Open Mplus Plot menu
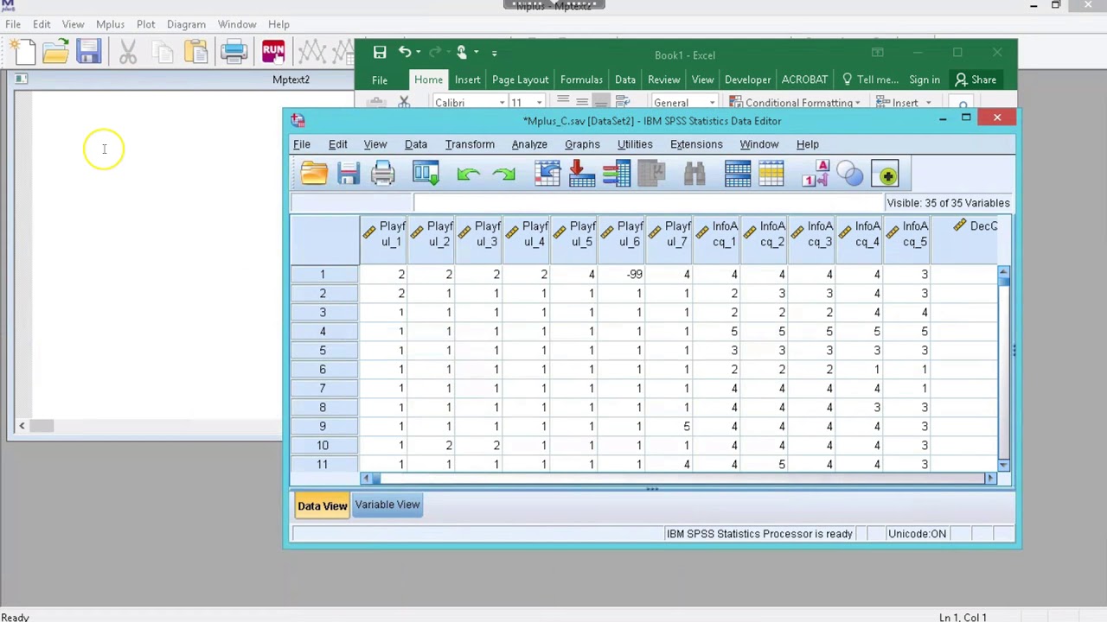Screen dimensions: 1107x622 pos(145,24)
